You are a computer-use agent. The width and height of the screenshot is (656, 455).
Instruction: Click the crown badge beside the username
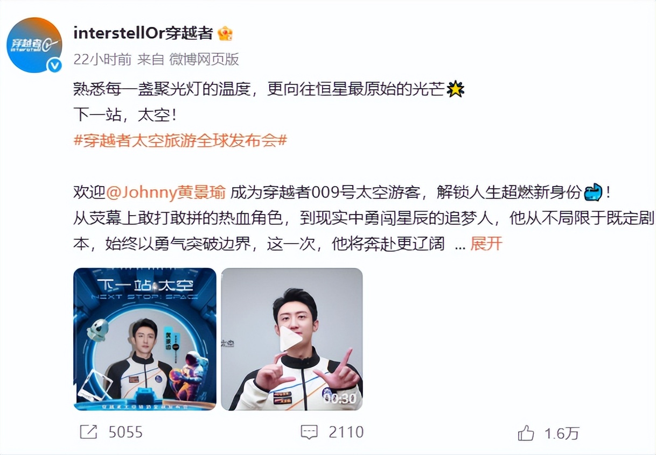coord(225,34)
